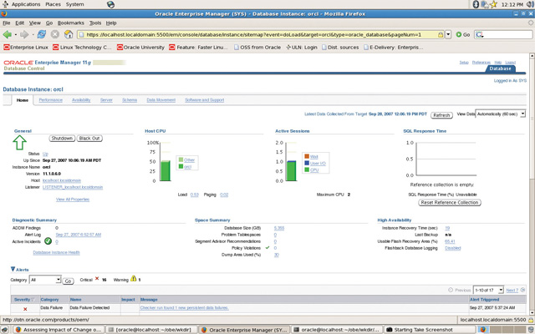Viewport: 535px width, 334px height.
Task: Click the Refresh data button
Action: tap(441, 115)
